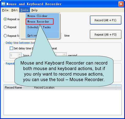Click the Record (Alt + F1) button
This screenshot has width=125, height=119.
(x=106, y=20)
